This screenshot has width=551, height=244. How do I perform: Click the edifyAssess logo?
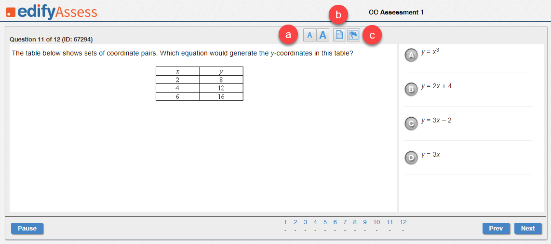(52, 13)
